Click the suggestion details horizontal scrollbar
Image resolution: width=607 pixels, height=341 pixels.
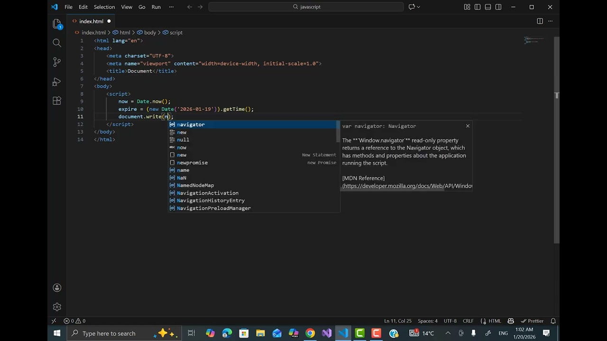pyautogui.click(x=393, y=189)
